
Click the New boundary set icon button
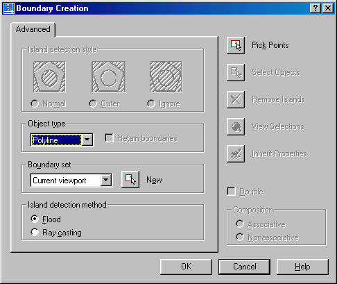pos(130,179)
